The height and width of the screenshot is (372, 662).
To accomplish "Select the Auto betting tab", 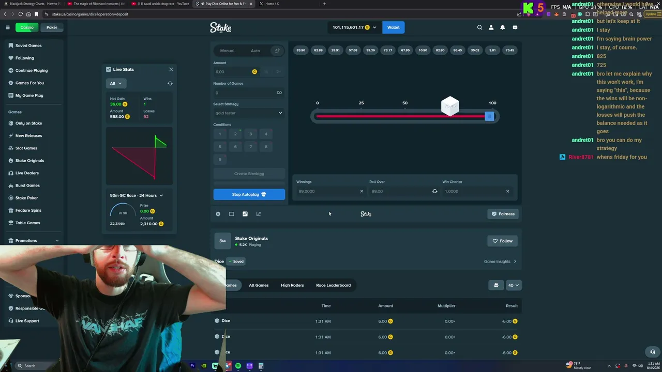I will pos(255,51).
